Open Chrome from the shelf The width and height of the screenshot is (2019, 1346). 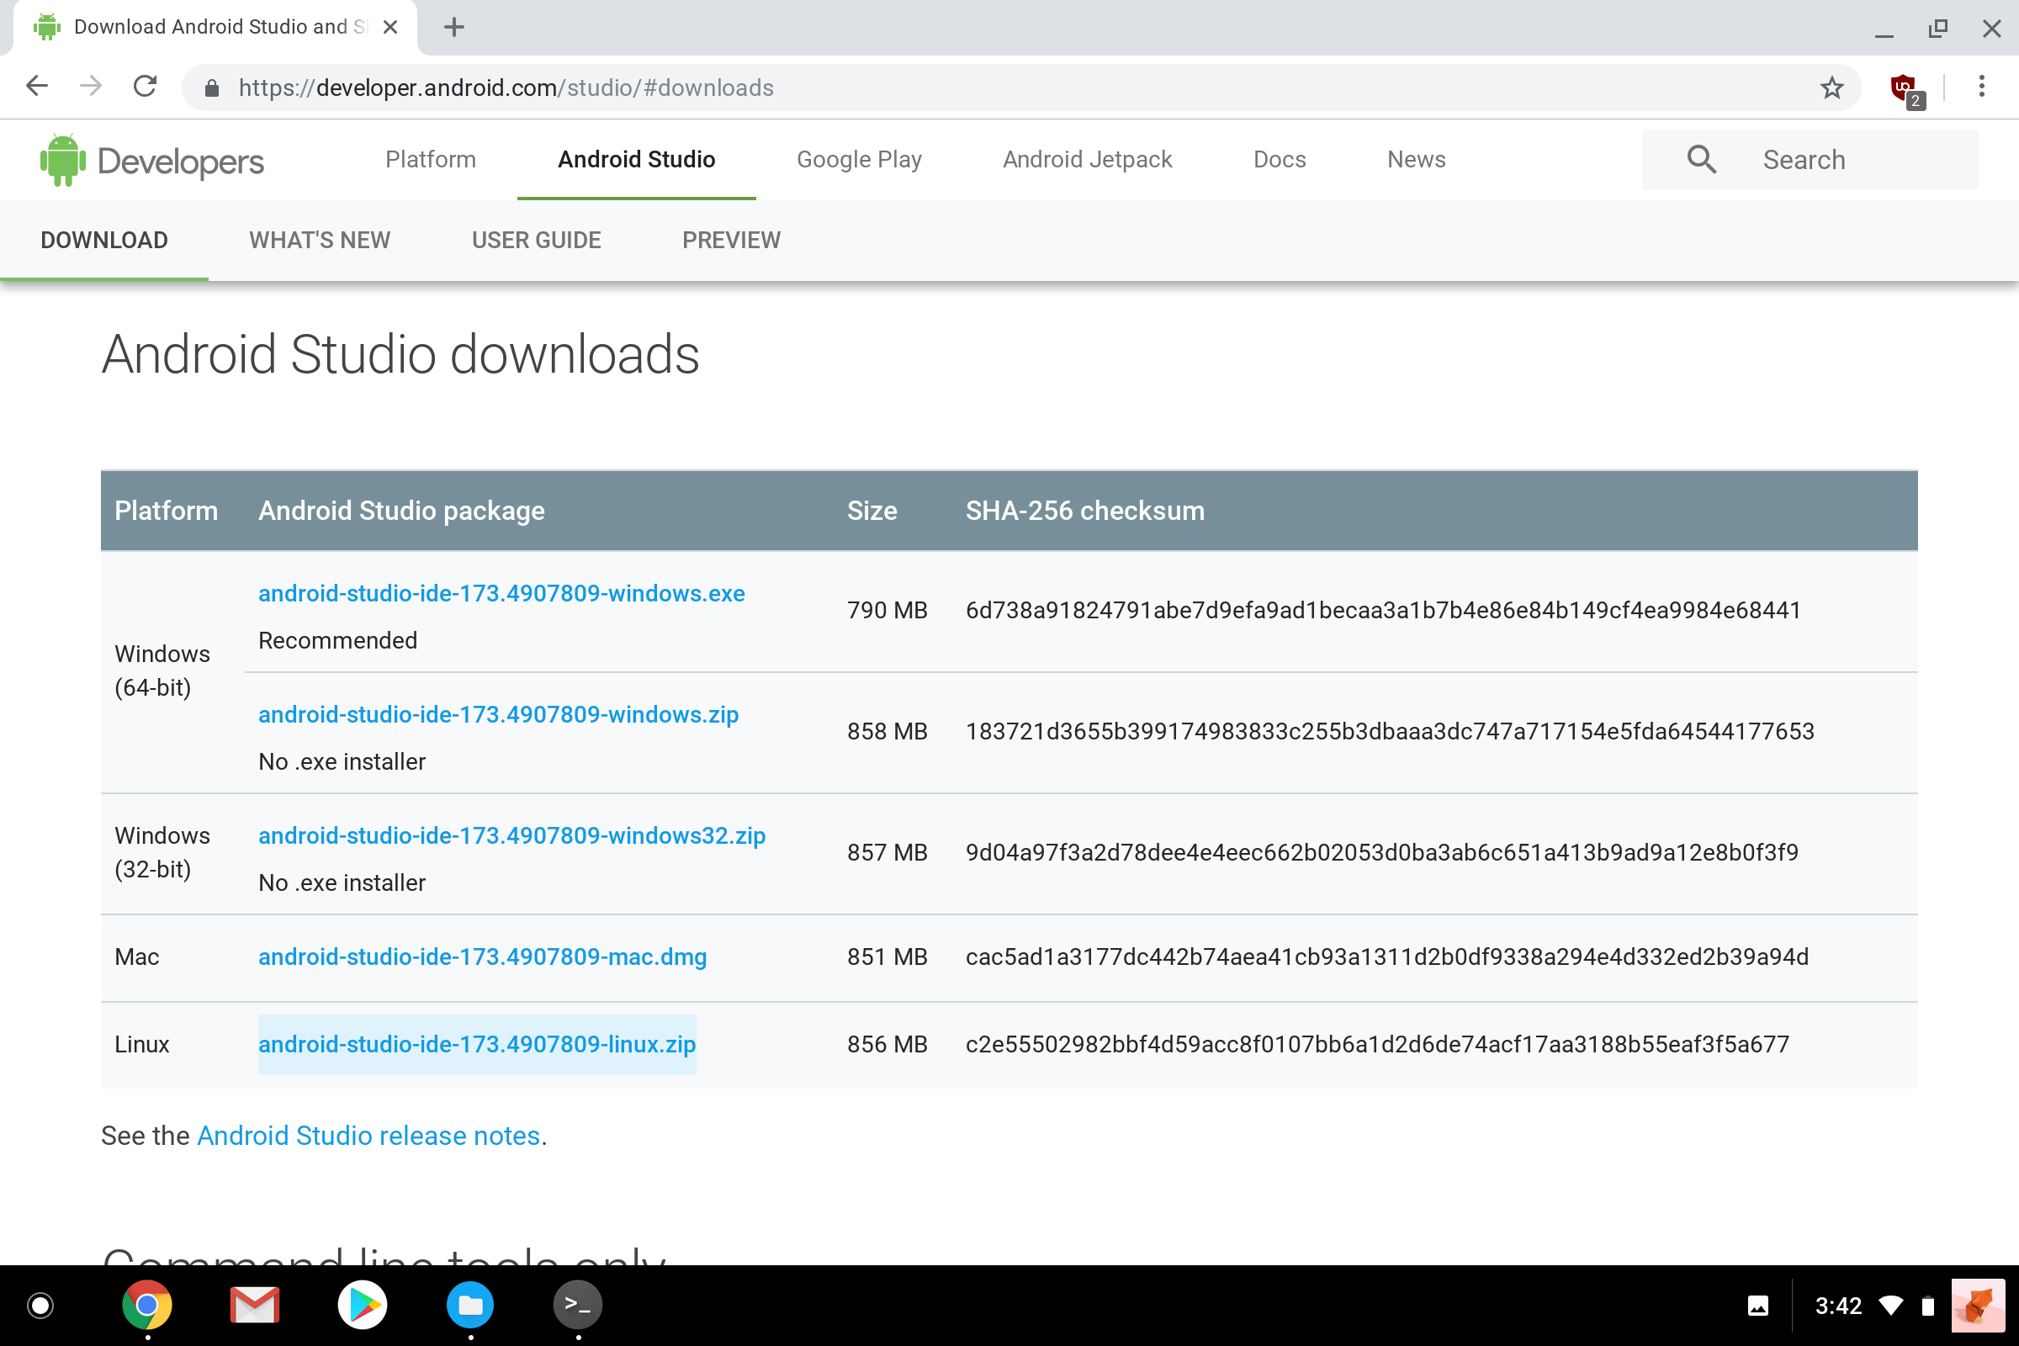pyautogui.click(x=148, y=1306)
